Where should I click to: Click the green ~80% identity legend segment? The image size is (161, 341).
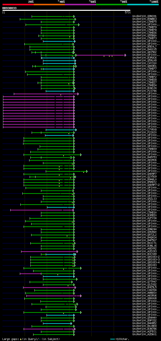112,5
